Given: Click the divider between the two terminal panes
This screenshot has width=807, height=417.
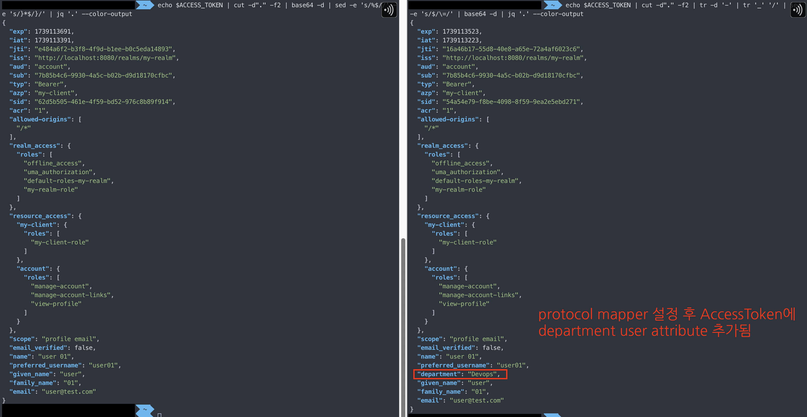Looking at the screenshot, I should 407,125.
